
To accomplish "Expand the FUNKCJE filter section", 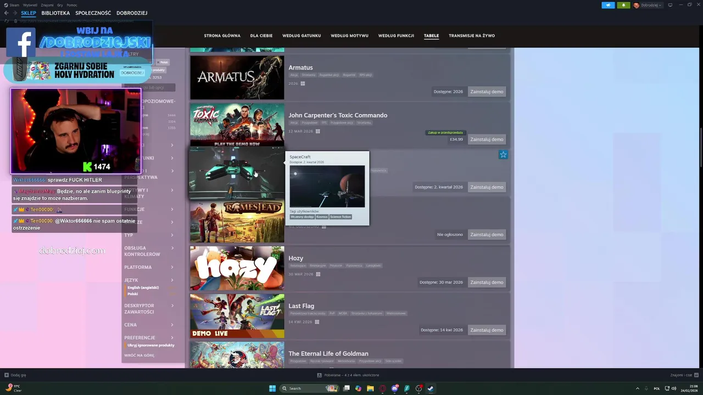I will pos(148,210).
